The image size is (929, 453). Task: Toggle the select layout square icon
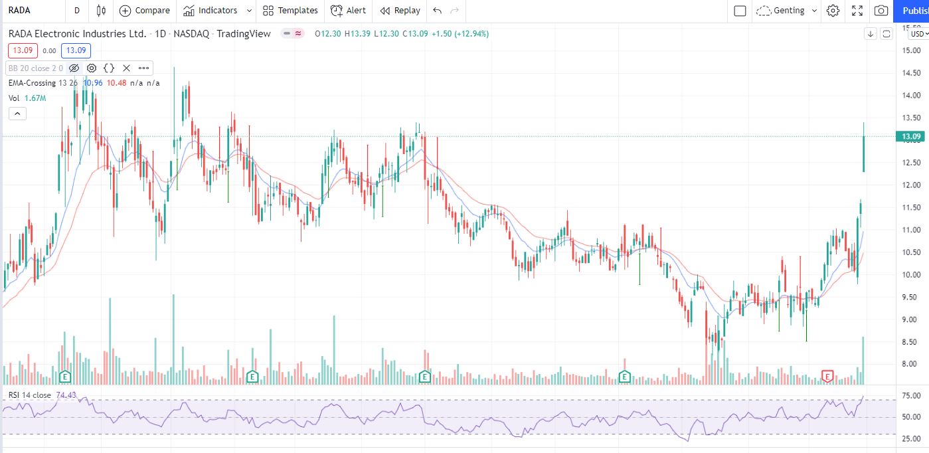(x=740, y=11)
